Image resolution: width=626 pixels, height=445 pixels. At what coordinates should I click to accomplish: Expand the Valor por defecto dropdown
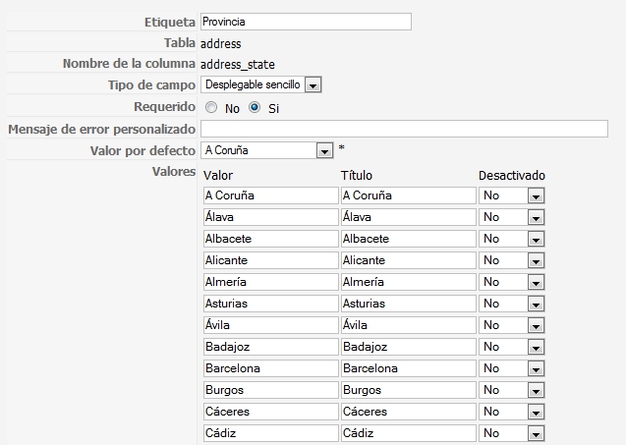pos(324,150)
